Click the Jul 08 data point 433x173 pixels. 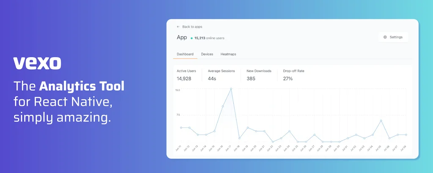pyautogui.click(x=406, y=135)
